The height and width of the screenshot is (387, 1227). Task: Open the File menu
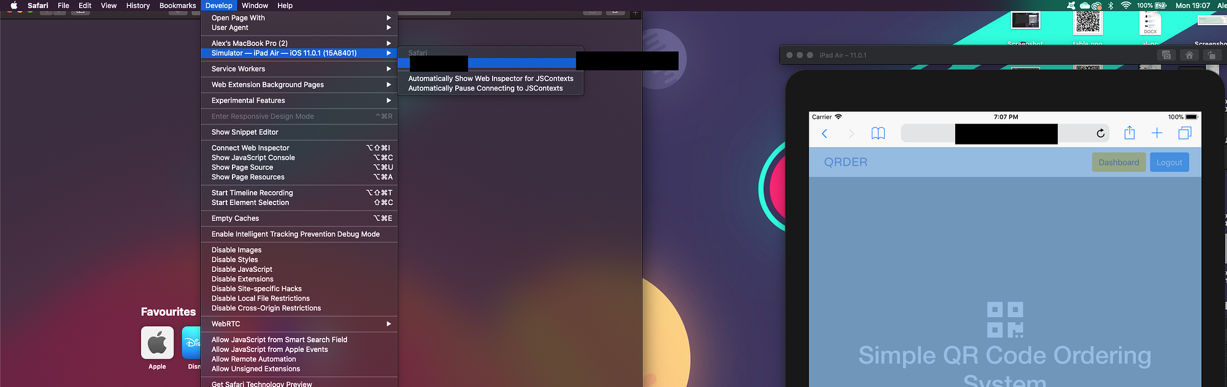pos(63,6)
